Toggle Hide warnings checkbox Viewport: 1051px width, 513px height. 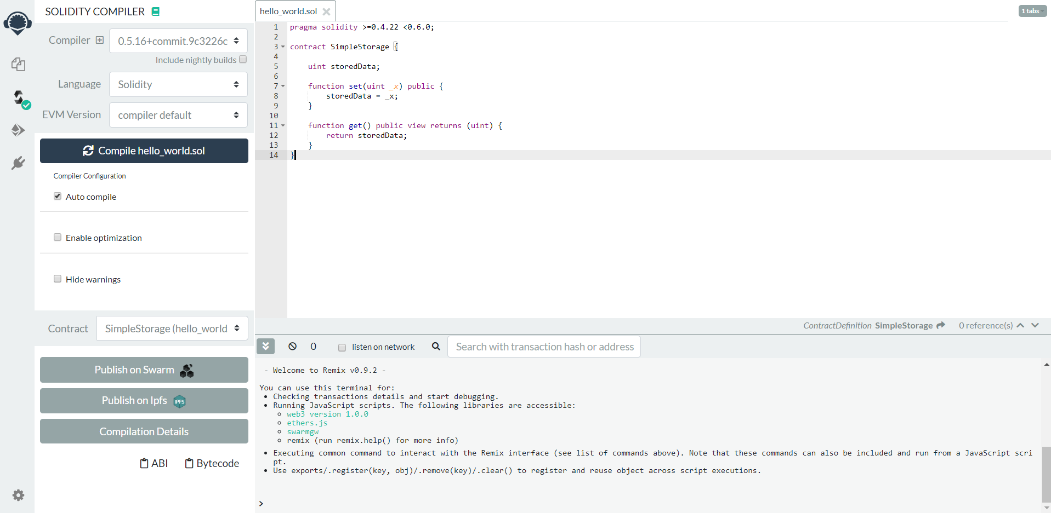coord(58,279)
